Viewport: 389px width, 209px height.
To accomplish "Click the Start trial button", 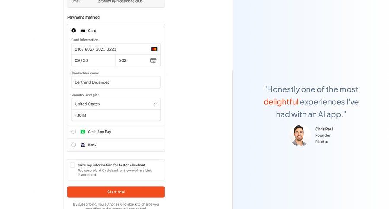I will [x=116, y=192].
